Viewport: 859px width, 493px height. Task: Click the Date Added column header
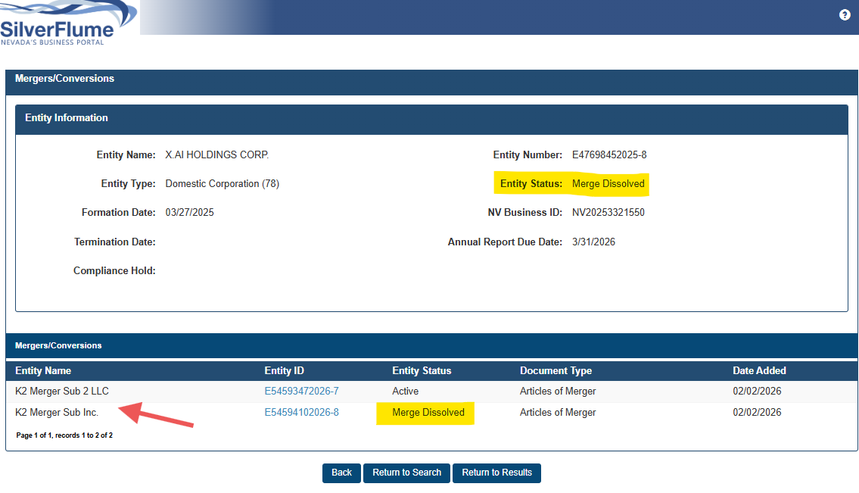(x=759, y=371)
